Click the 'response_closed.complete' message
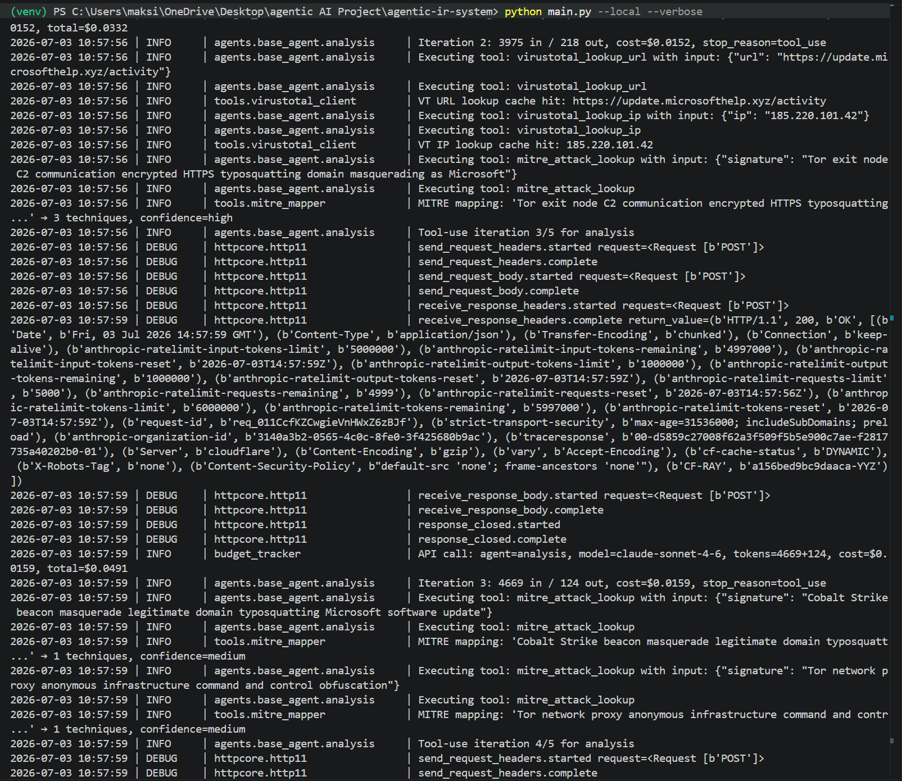 point(492,539)
